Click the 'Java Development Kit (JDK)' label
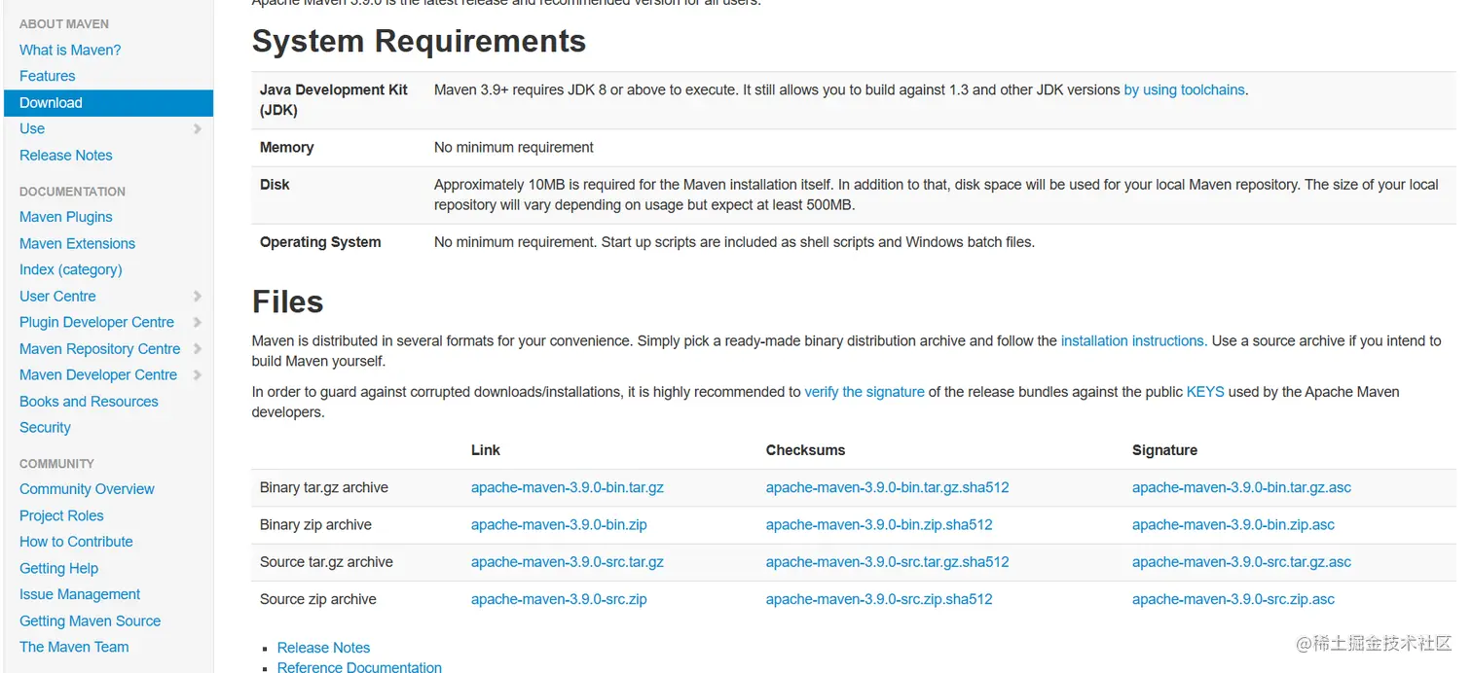The image size is (1472, 673). [334, 99]
